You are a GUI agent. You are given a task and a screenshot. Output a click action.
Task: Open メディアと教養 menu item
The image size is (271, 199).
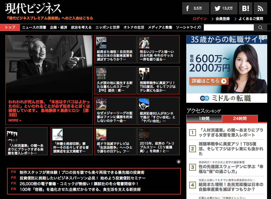[160, 27]
